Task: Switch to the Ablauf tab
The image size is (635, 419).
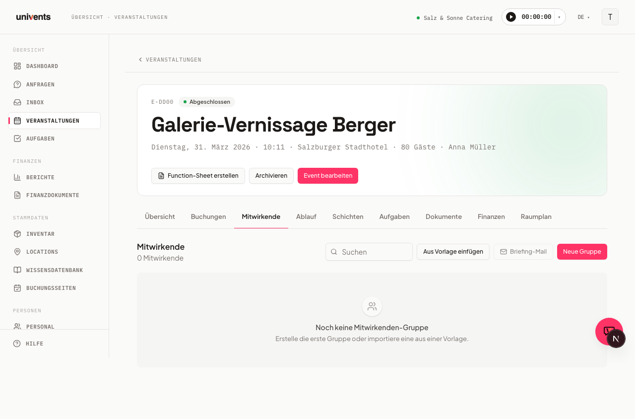Action: (306, 217)
